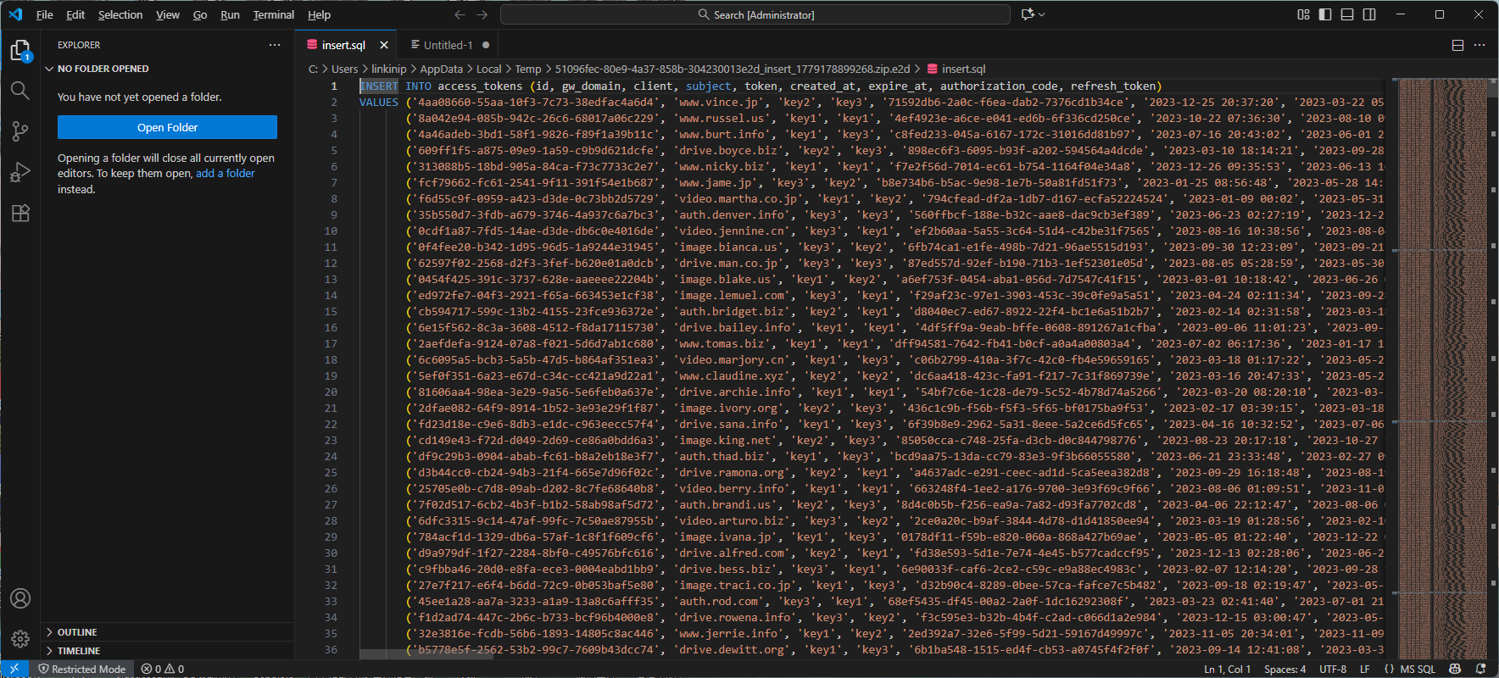Screen dimensions: 1499x678
Task: Click the Local breadcrumb segment
Action: click(x=489, y=69)
